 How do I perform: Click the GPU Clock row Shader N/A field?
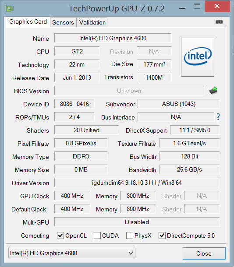202,196
